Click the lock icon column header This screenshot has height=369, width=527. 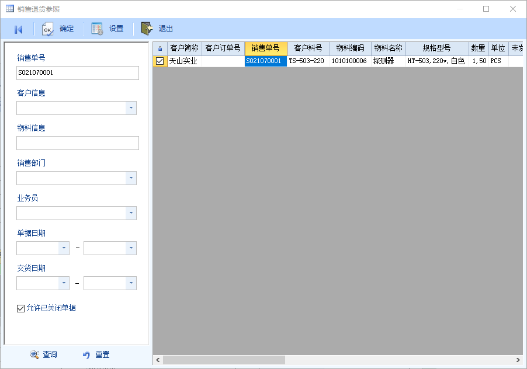(160, 48)
